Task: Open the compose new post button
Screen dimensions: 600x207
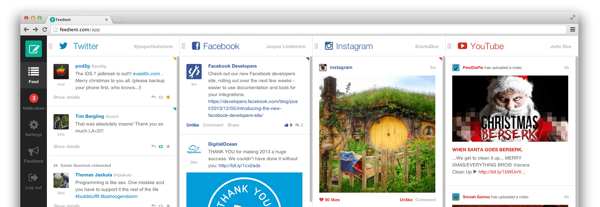Action: (33, 49)
